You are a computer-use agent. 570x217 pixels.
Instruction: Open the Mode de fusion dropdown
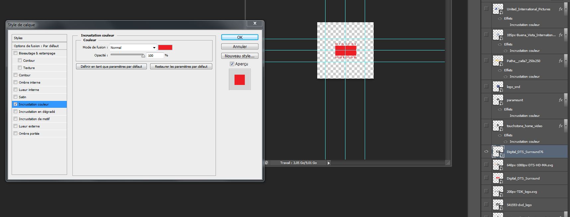click(133, 47)
